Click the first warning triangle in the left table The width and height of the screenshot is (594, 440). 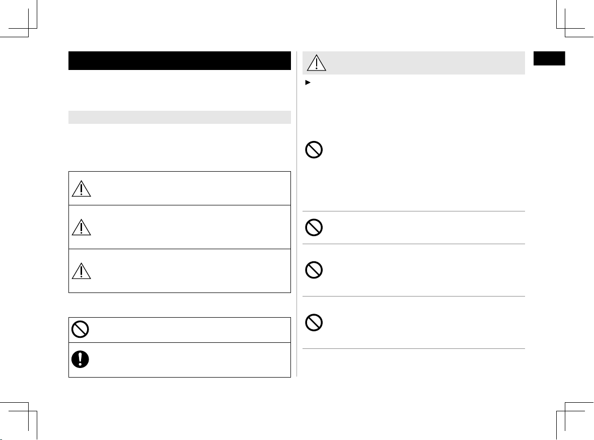[x=81, y=188]
